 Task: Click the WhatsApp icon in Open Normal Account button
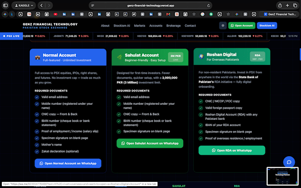point(41,163)
